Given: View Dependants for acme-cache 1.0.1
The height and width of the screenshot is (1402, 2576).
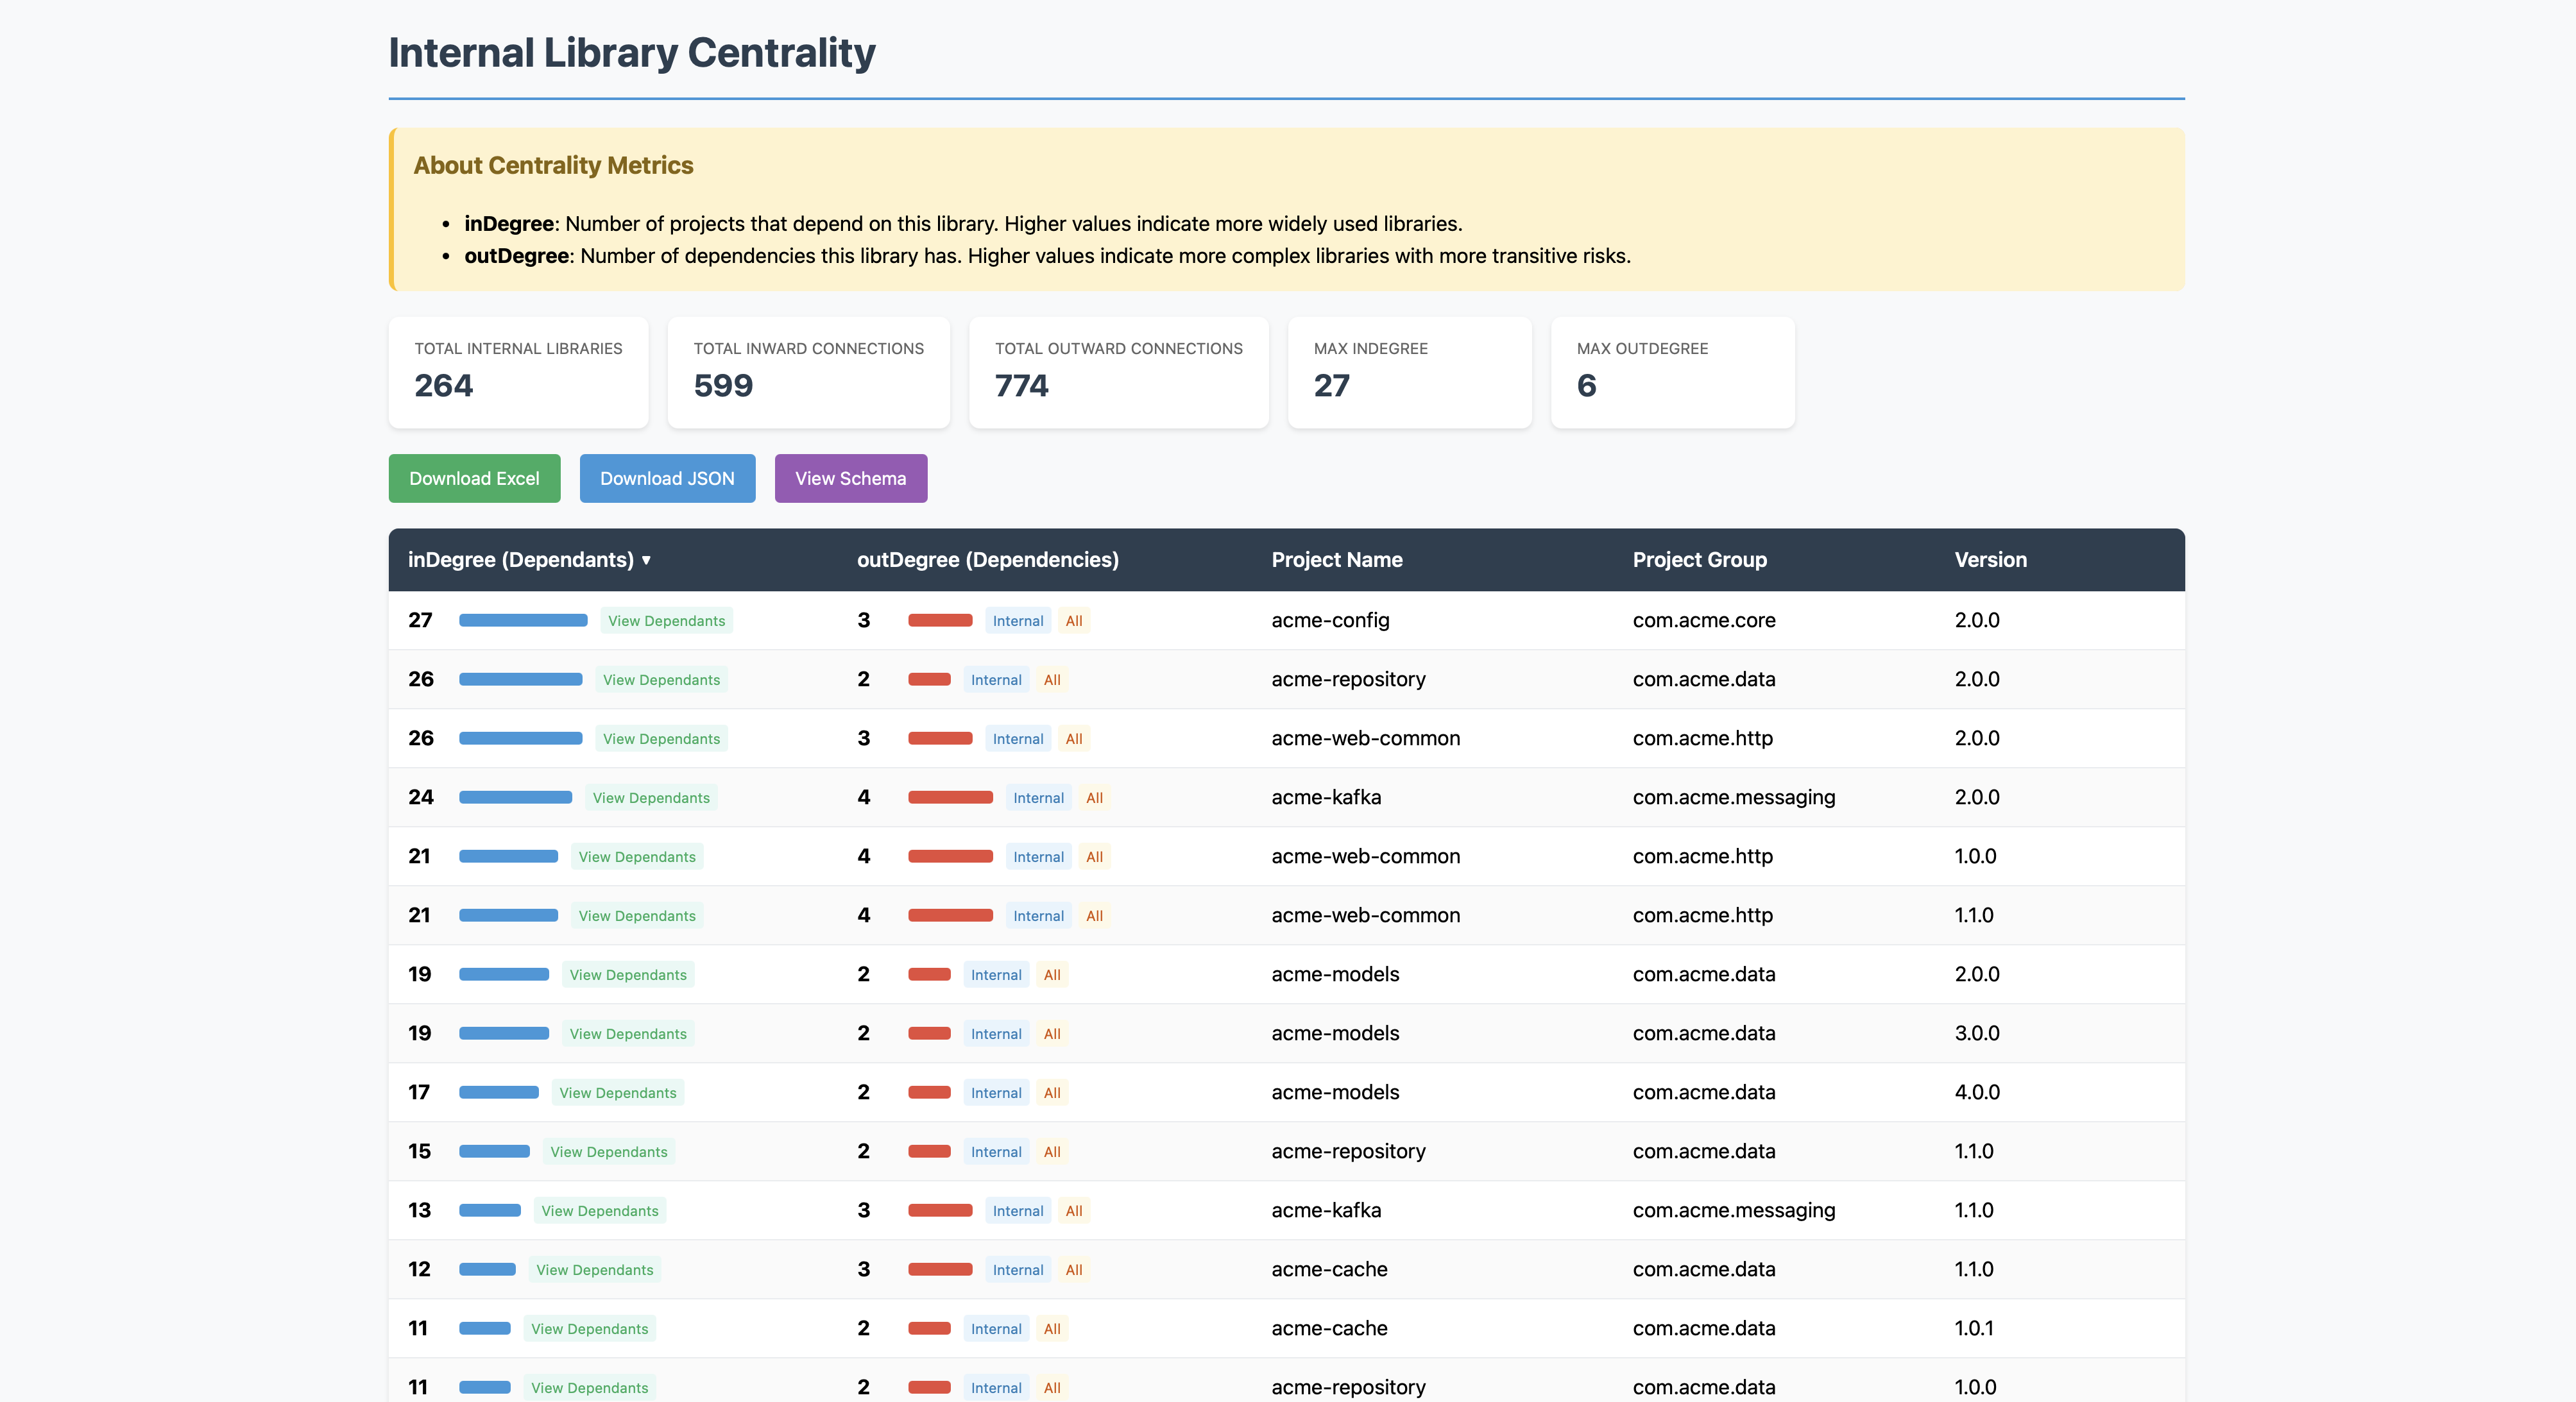Looking at the screenshot, I should pos(589,1329).
